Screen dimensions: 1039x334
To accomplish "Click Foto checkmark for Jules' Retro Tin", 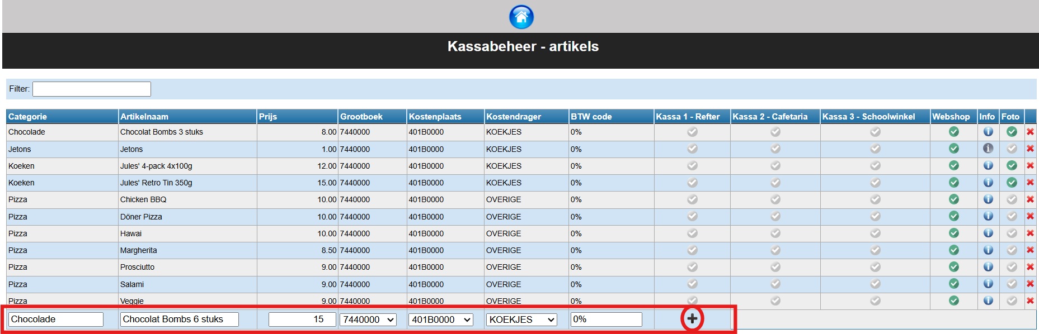I will (x=1011, y=183).
